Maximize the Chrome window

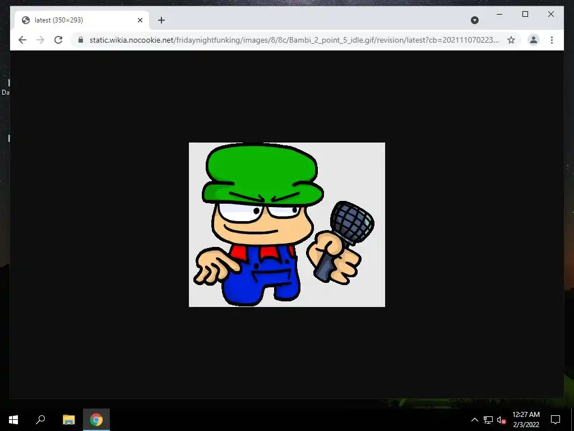[x=525, y=14]
